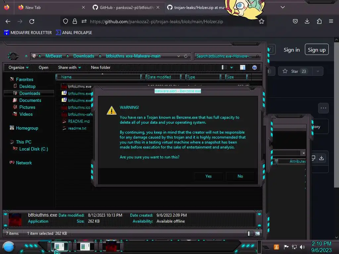Open the Share with menu
The height and width of the screenshot is (254, 339).
point(70,67)
